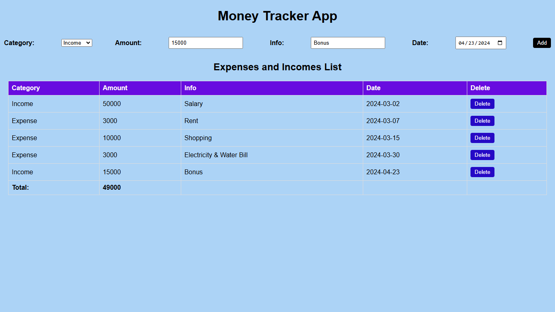Click the Info input field containing Bonus
Image resolution: width=555 pixels, height=312 pixels.
coord(348,43)
